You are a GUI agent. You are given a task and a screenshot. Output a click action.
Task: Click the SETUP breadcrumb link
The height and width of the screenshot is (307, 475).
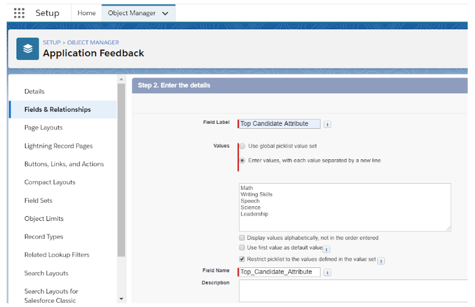pyautogui.click(x=51, y=43)
